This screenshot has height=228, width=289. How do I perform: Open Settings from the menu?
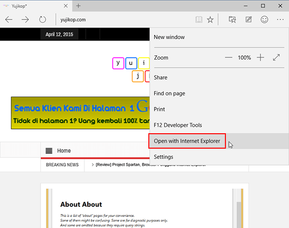[219, 157]
